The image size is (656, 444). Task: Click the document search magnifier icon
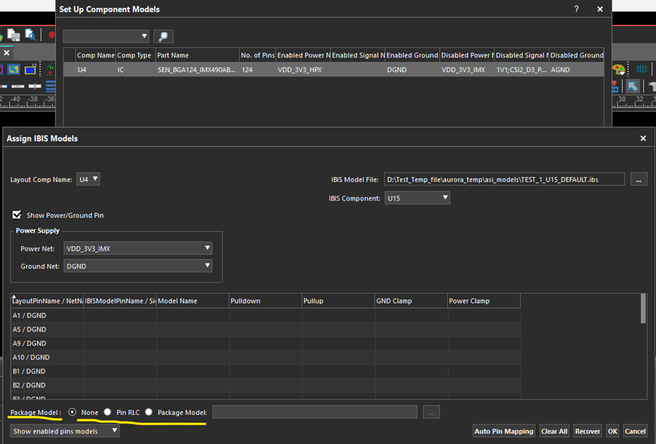tap(30, 34)
